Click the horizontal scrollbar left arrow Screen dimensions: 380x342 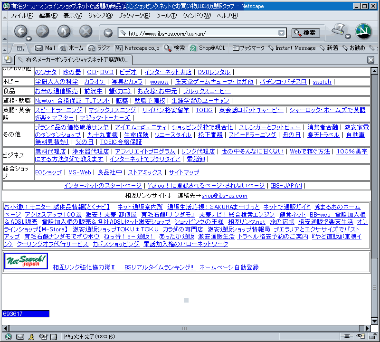click(5, 328)
